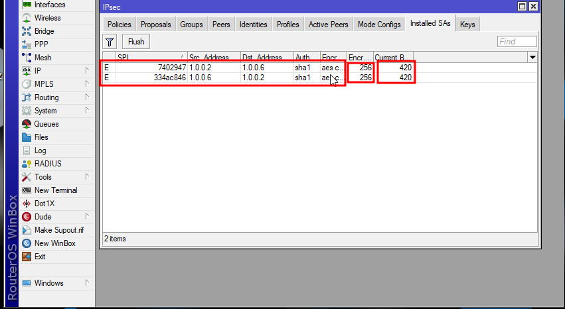Screen dimensions: 565x309
Task: Open the Mode Configs tab
Action: [379, 25]
